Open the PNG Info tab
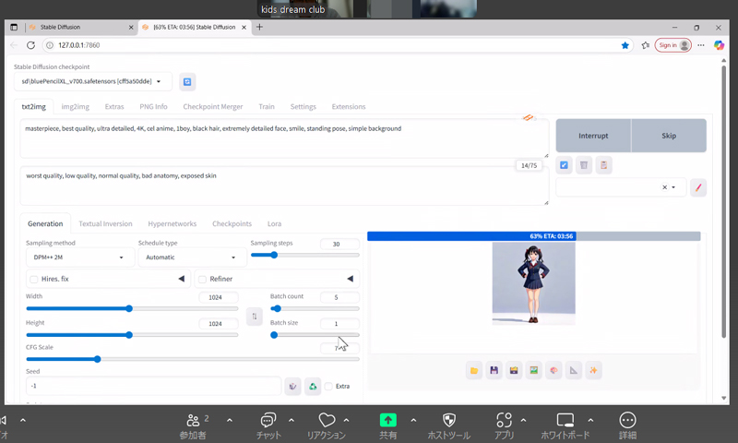Screen dimensions: 738x443 point(153,107)
